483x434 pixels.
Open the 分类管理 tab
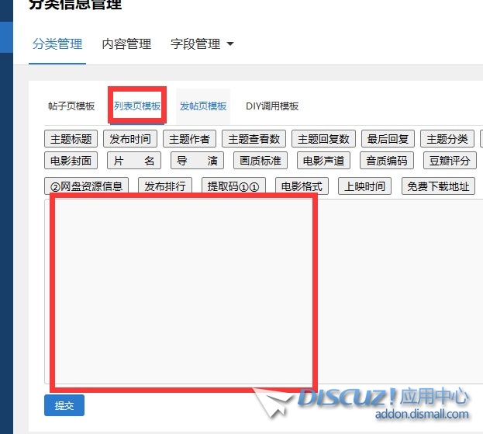click(x=57, y=44)
